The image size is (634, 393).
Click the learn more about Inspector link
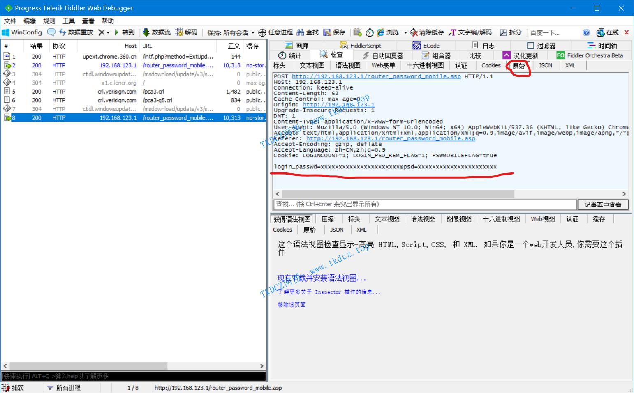(x=329, y=292)
